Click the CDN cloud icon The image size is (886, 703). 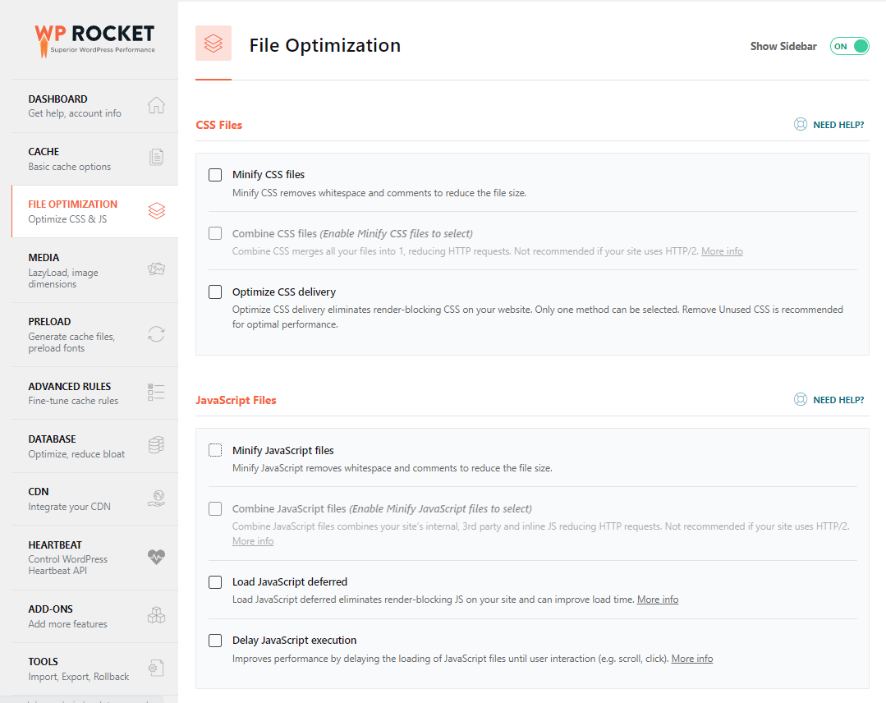pyautogui.click(x=156, y=498)
